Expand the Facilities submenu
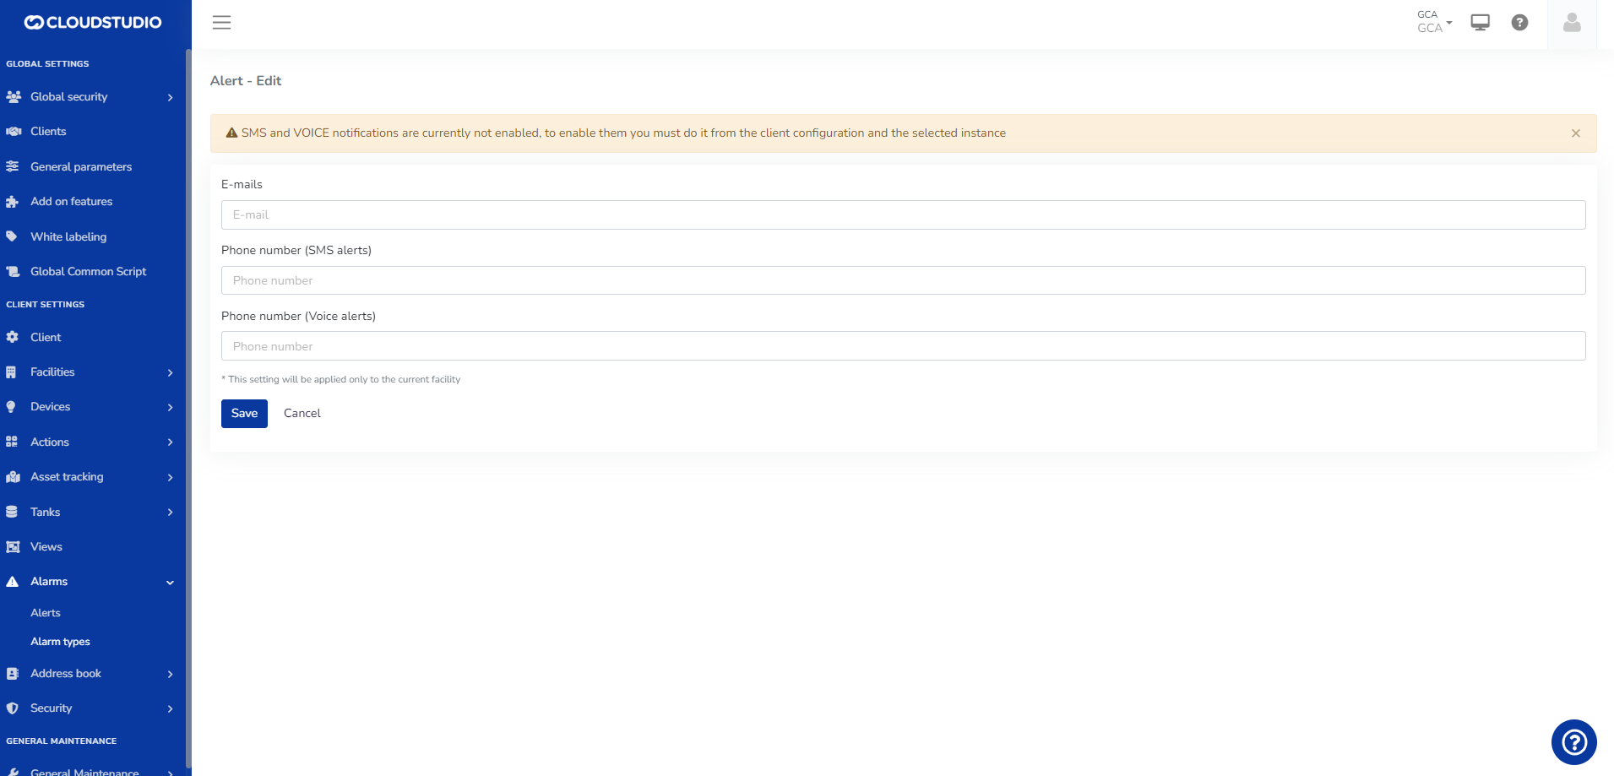 coord(93,372)
